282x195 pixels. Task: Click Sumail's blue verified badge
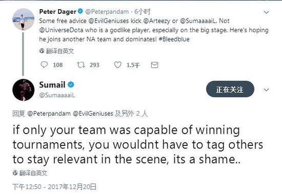coord(71,84)
